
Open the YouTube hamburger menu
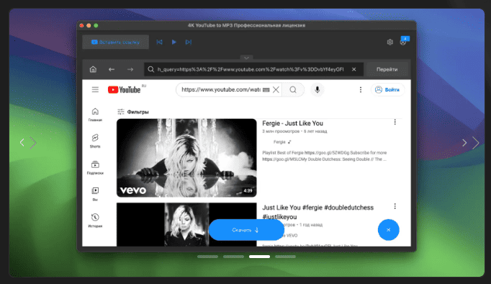click(x=95, y=89)
